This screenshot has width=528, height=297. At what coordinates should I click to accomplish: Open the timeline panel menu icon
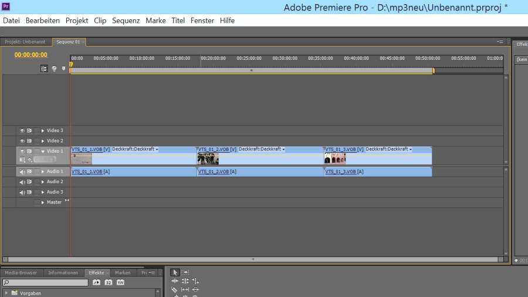[x=500, y=42]
